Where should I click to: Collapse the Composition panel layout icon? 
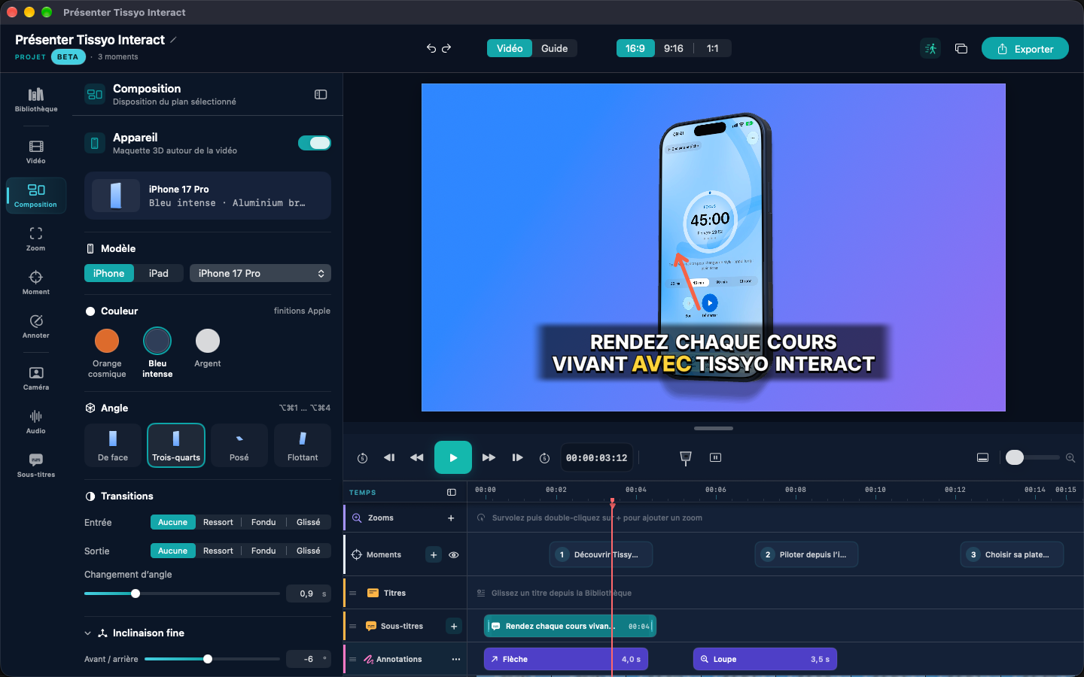pos(321,94)
